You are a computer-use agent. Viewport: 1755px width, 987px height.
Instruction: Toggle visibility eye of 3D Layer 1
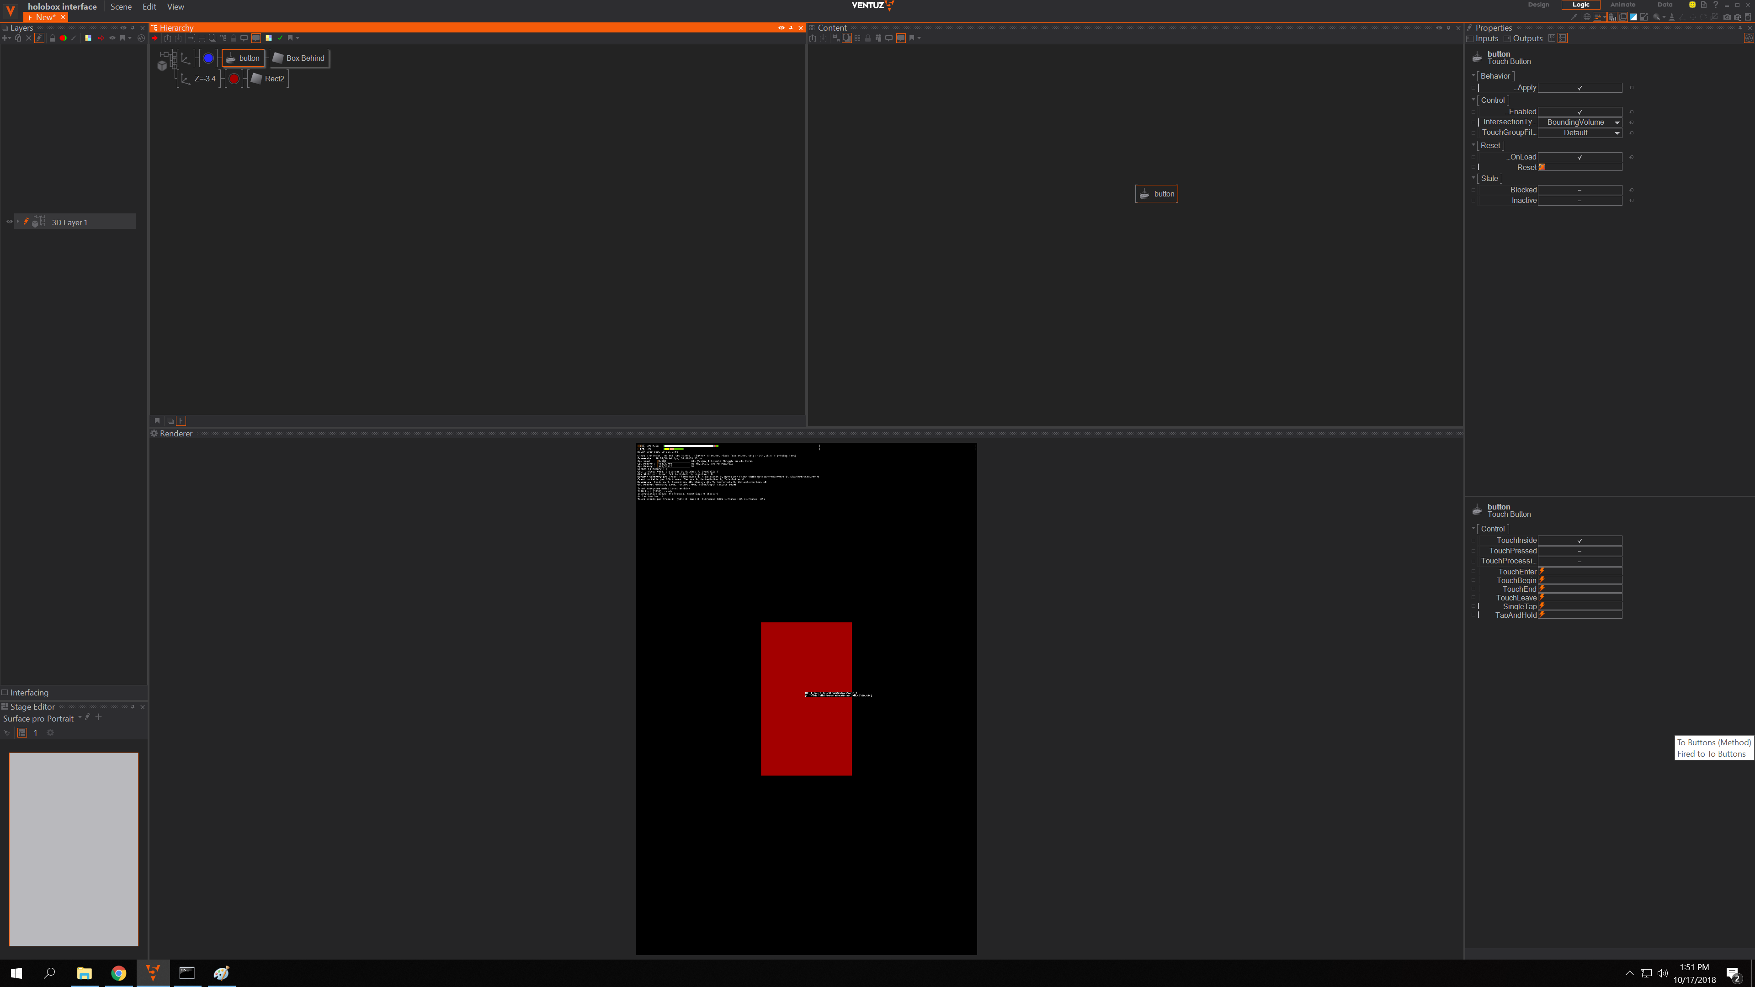coord(9,221)
